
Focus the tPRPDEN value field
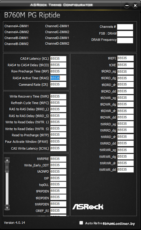(58, 191)
